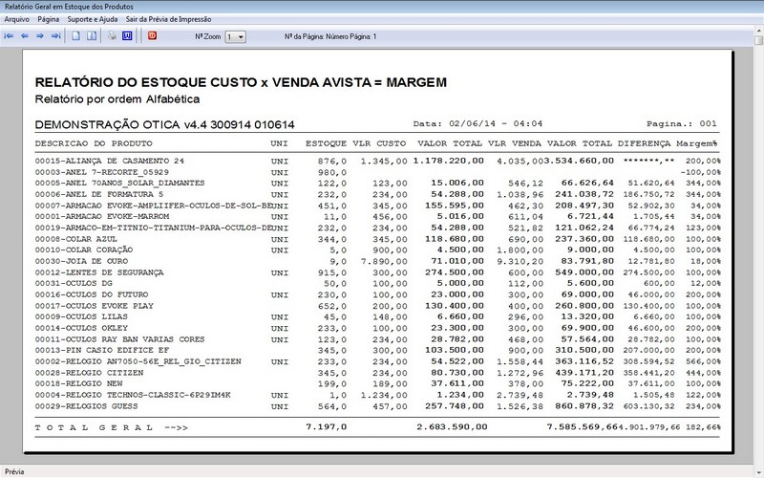
Task: Click the previous page arrow icon
Action: 25,35
